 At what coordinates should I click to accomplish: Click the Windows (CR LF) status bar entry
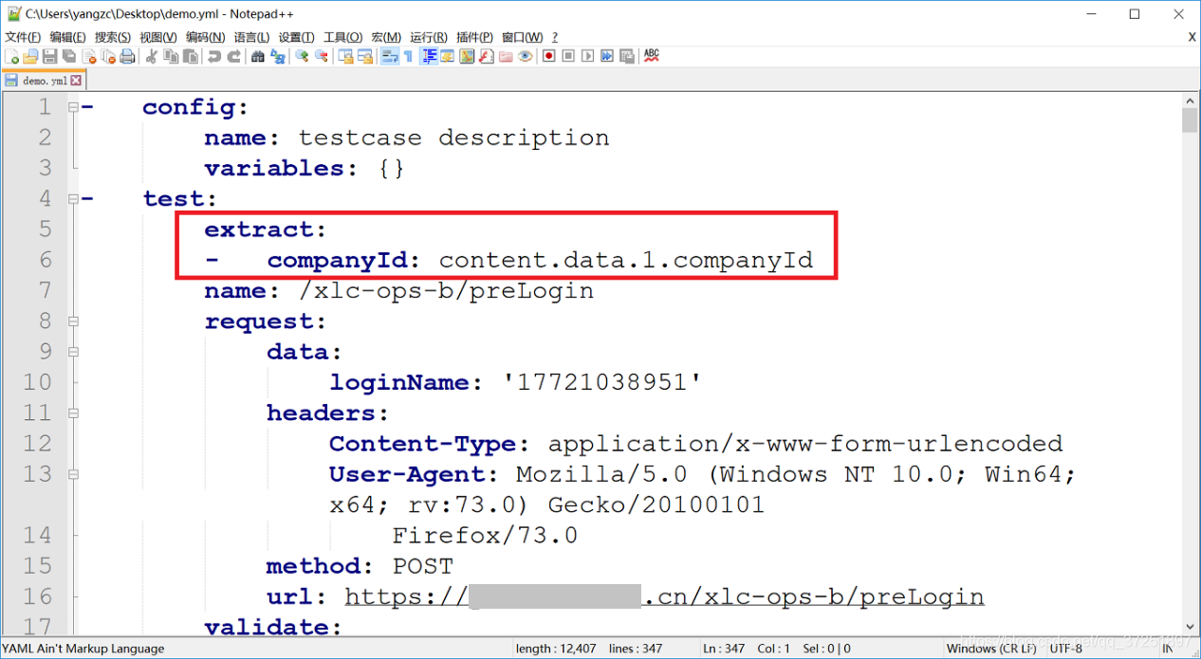point(991,649)
